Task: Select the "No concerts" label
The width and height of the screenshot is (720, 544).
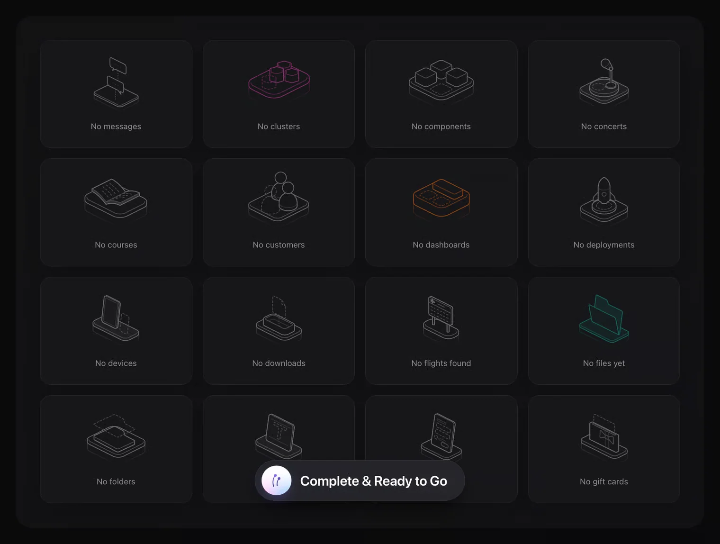Action: pyautogui.click(x=604, y=127)
